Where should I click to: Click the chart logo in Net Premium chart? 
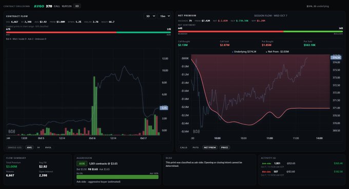point(196,131)
